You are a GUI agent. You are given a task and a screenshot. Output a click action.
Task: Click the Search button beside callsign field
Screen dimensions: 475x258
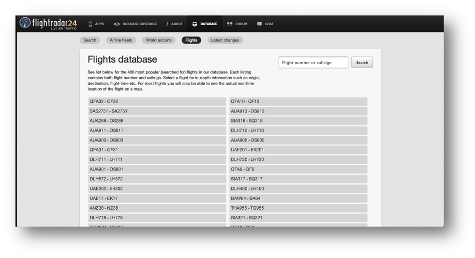point(362,63)
